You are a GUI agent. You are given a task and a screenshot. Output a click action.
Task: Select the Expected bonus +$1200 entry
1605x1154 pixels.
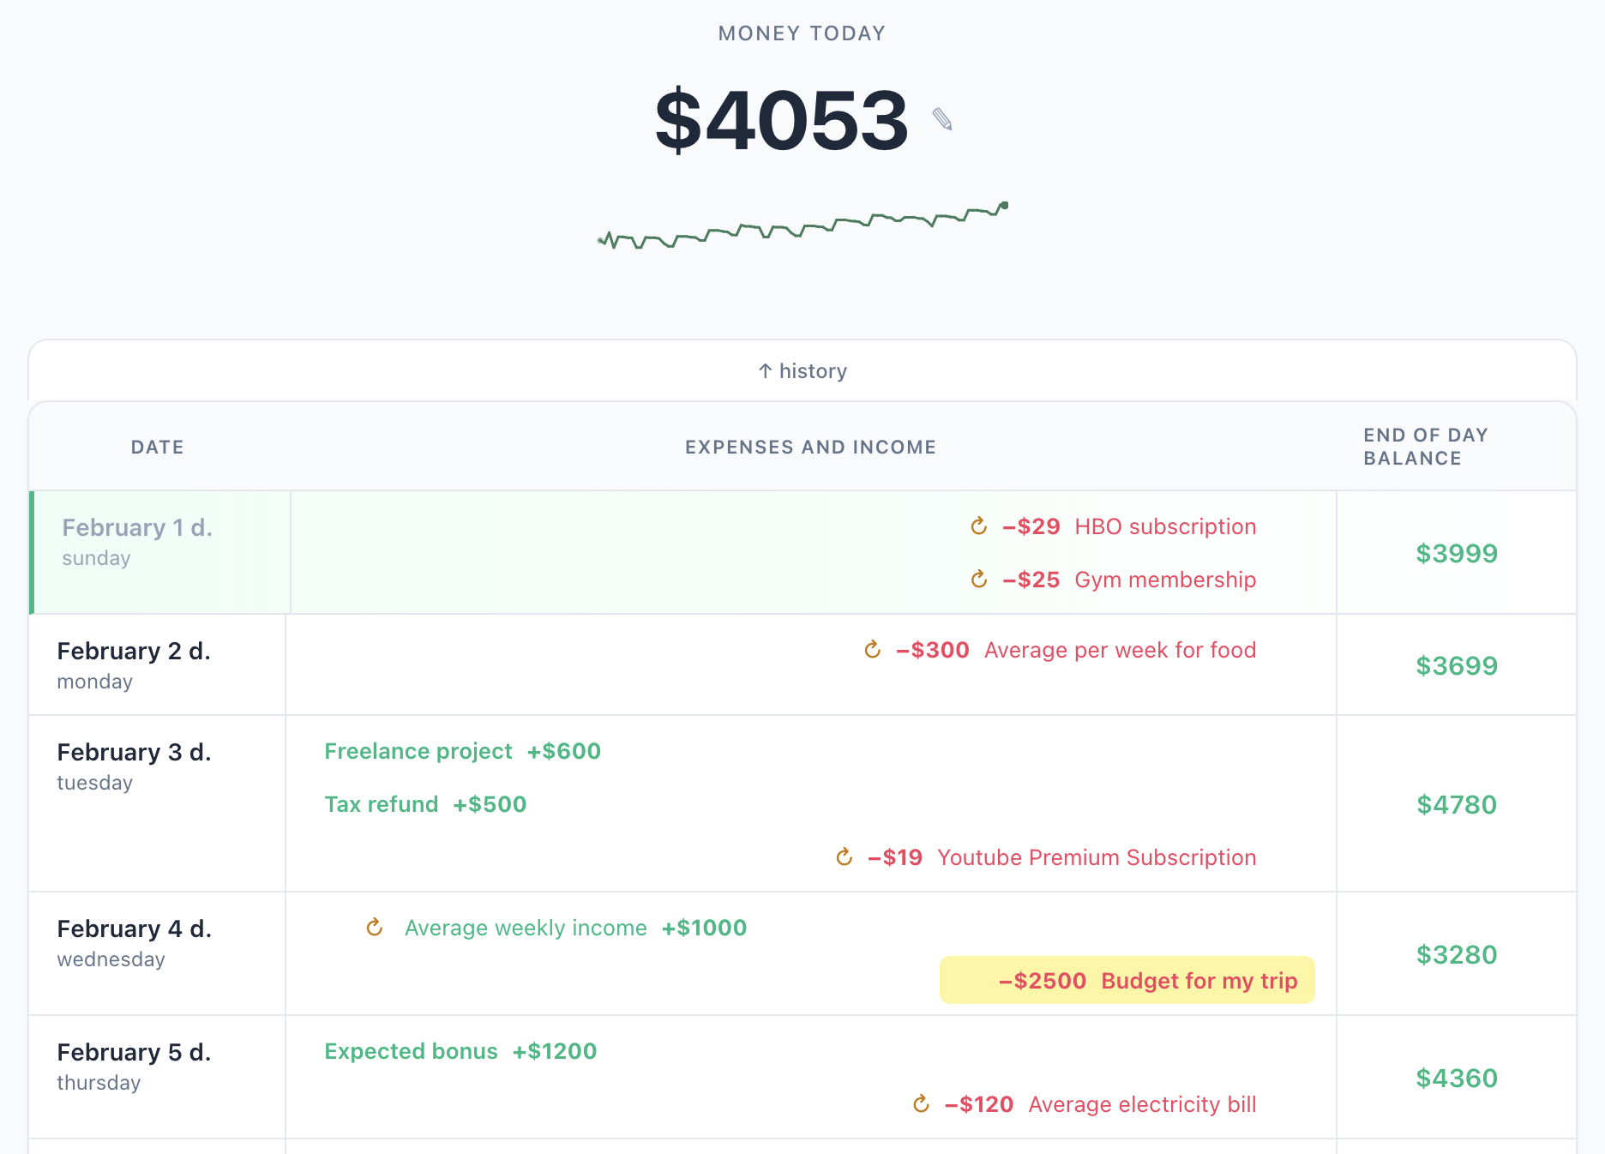point(460,1051)
